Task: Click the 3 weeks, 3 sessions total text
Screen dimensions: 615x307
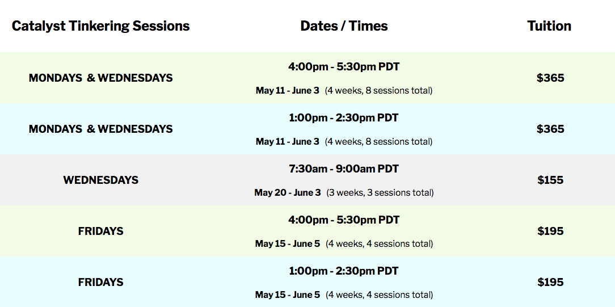Action: [380, 193]
